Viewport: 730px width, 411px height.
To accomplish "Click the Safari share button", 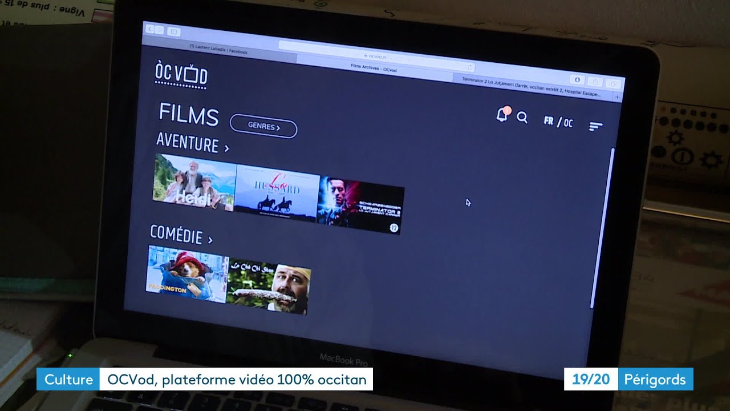I will 595,82.
